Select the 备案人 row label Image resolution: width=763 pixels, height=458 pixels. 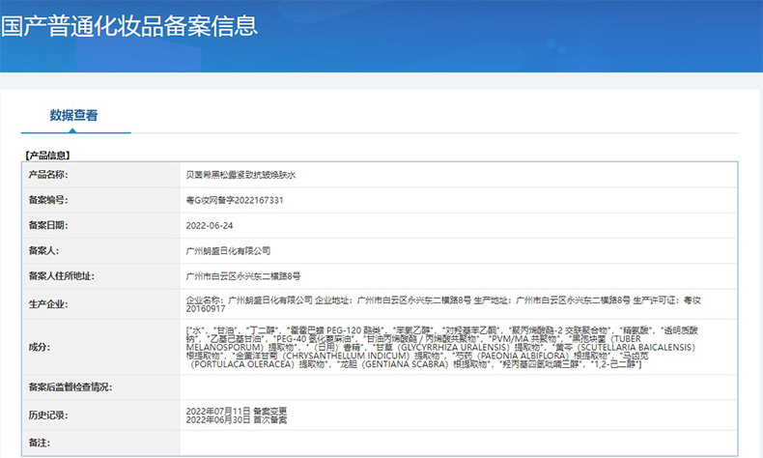[45, 250]
